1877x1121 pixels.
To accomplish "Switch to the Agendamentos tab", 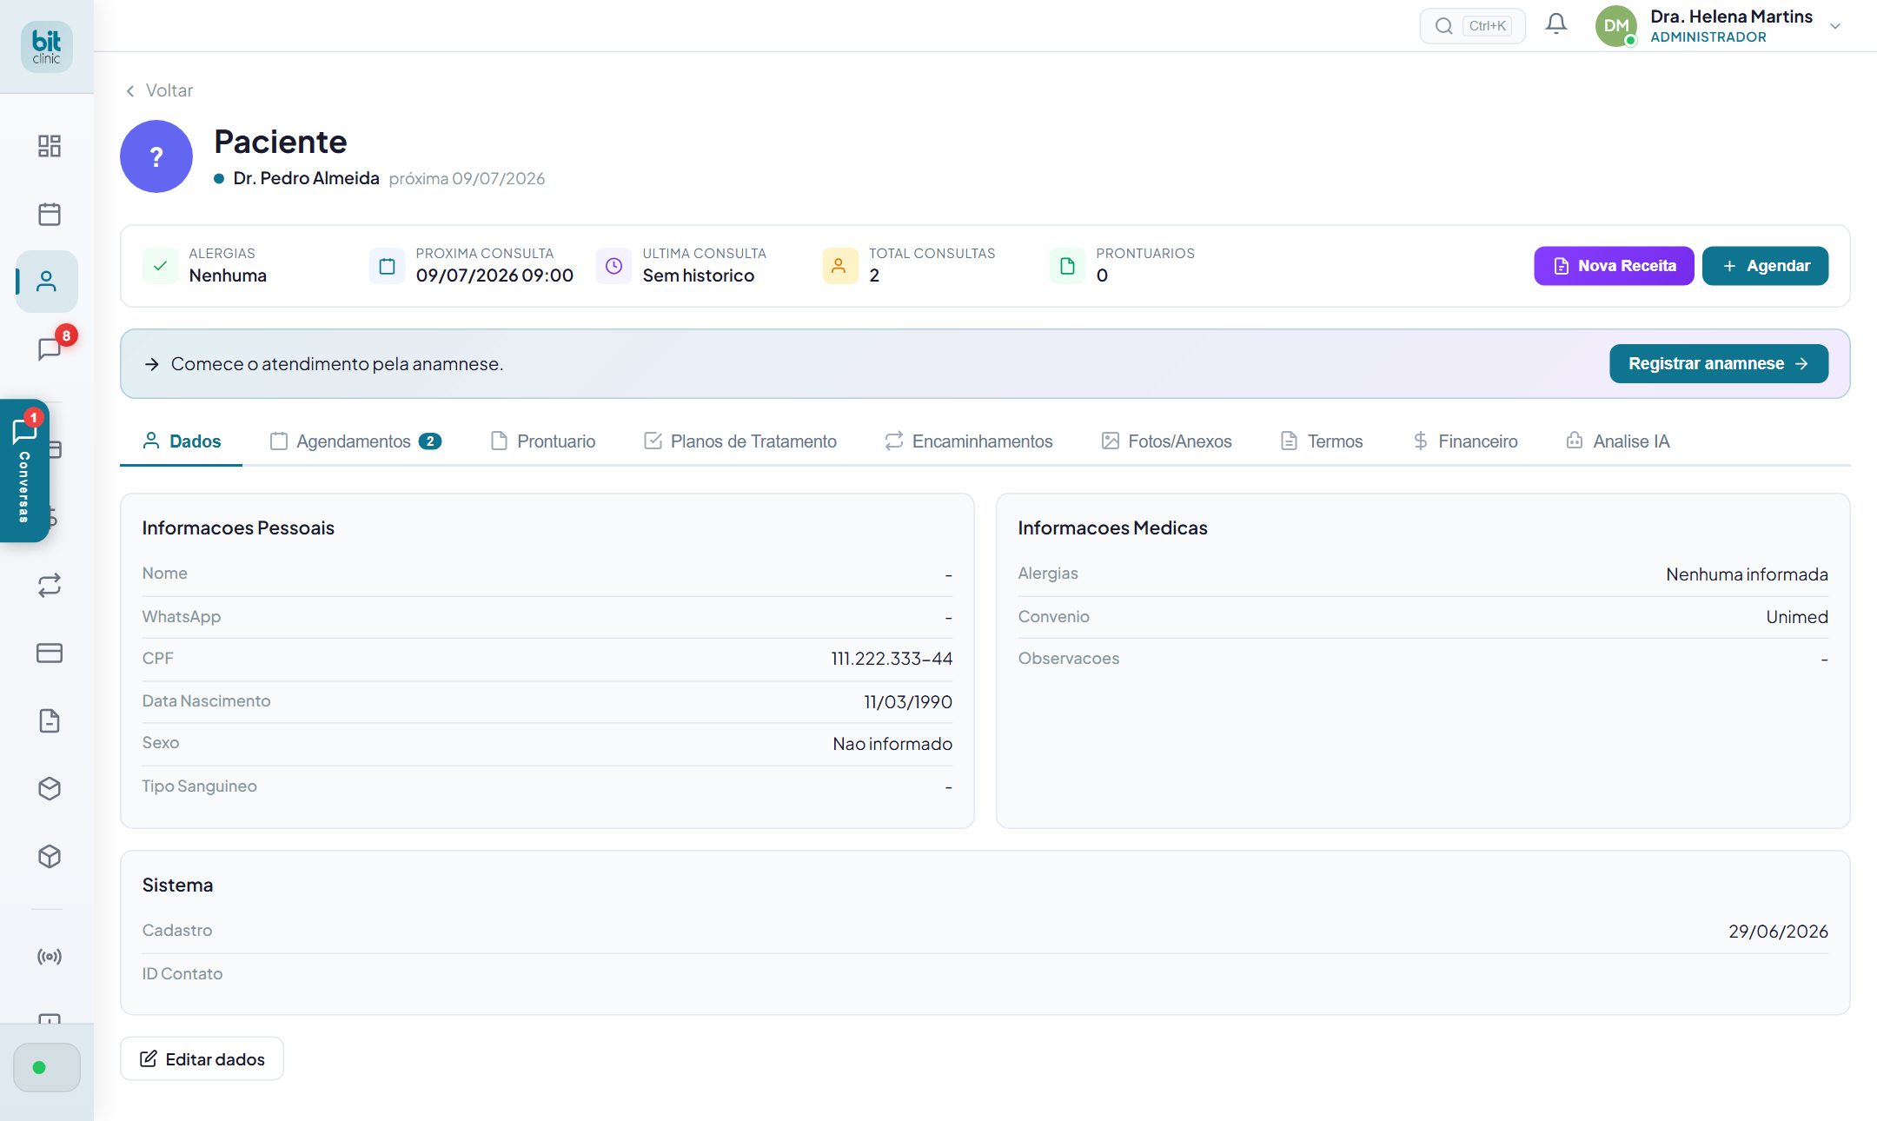I will pos(355,441).
